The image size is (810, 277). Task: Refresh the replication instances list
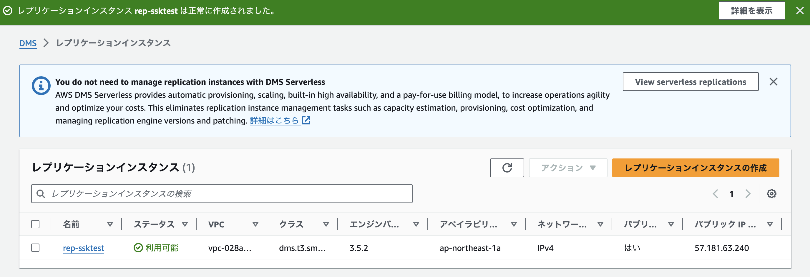507,168
